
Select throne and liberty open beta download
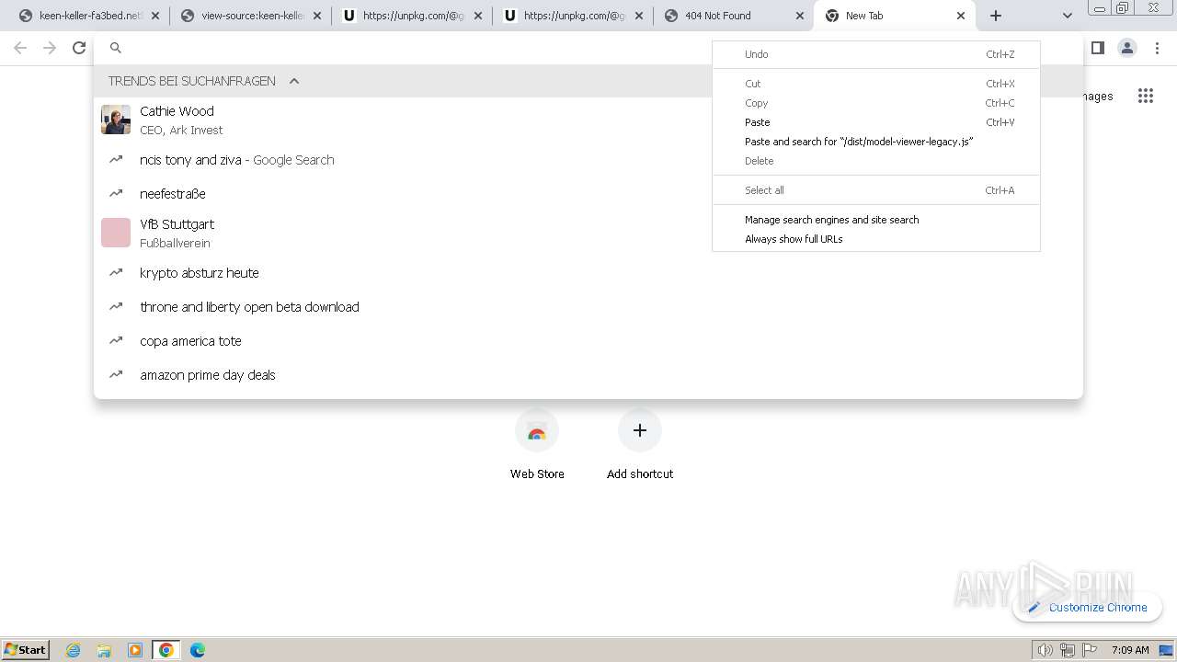(588, 307)
